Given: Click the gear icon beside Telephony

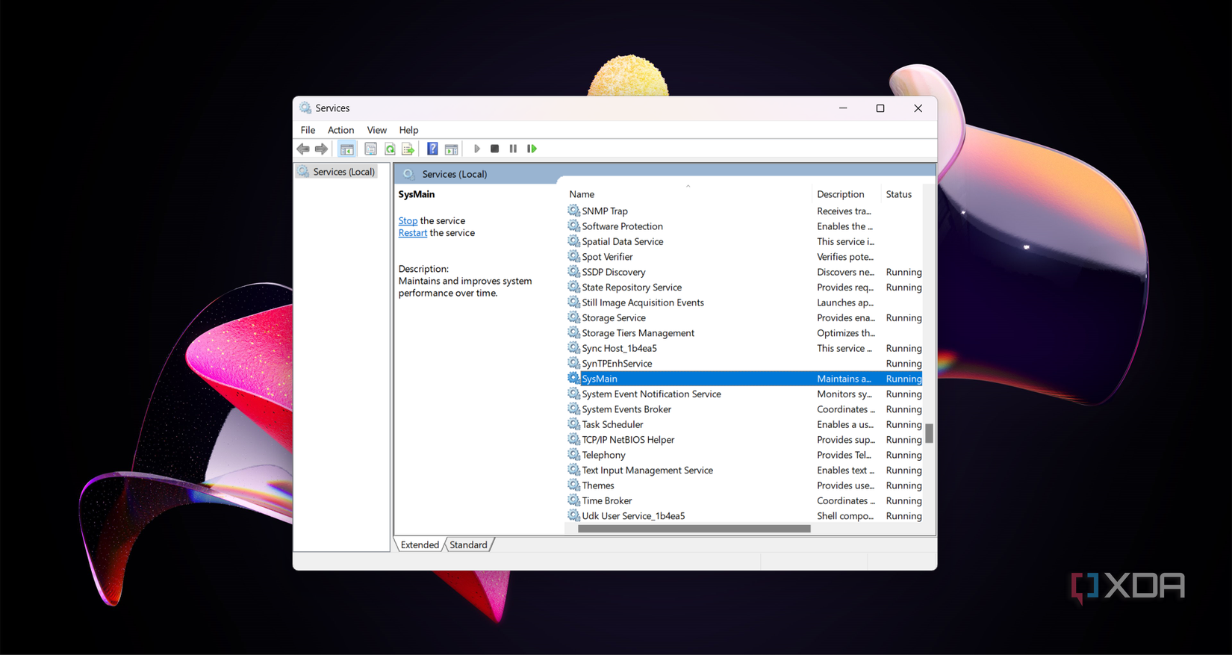Looking at the screenshot, I should tap(573, 454).
